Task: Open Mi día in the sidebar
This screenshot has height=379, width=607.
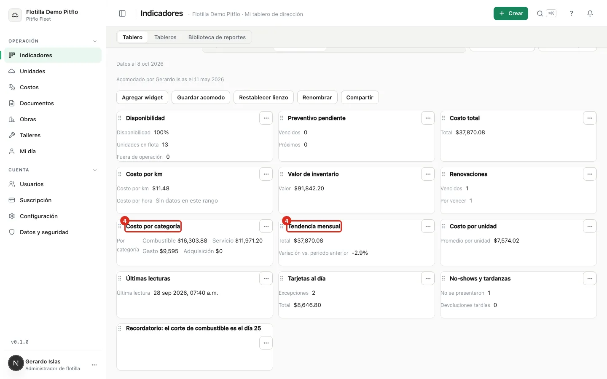Action: point(53,151)
